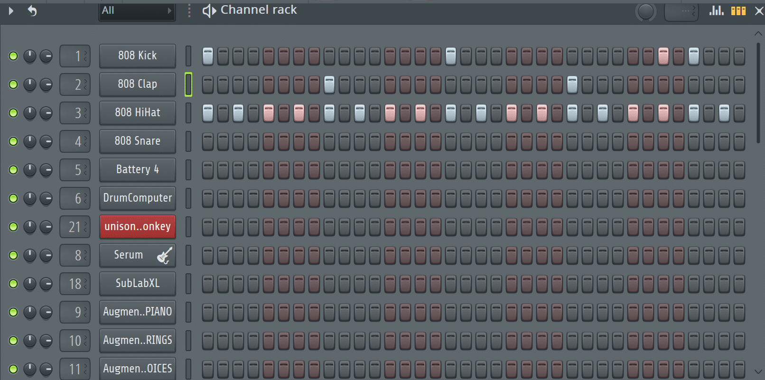Image resolution: width=765 pixels, height=380 pixels.
Task: Open the Augmen..PIANO channel button
Action: click(x=138, y=312)
